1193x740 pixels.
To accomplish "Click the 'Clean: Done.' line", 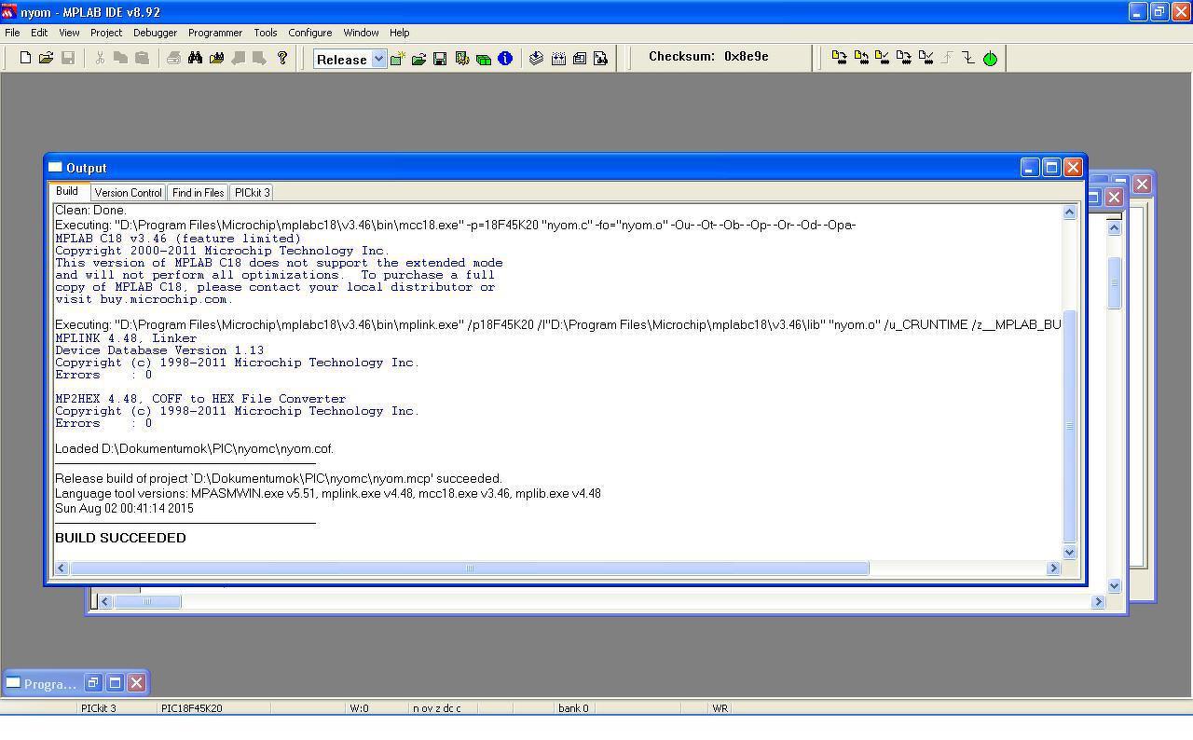I will coord(90,211).
